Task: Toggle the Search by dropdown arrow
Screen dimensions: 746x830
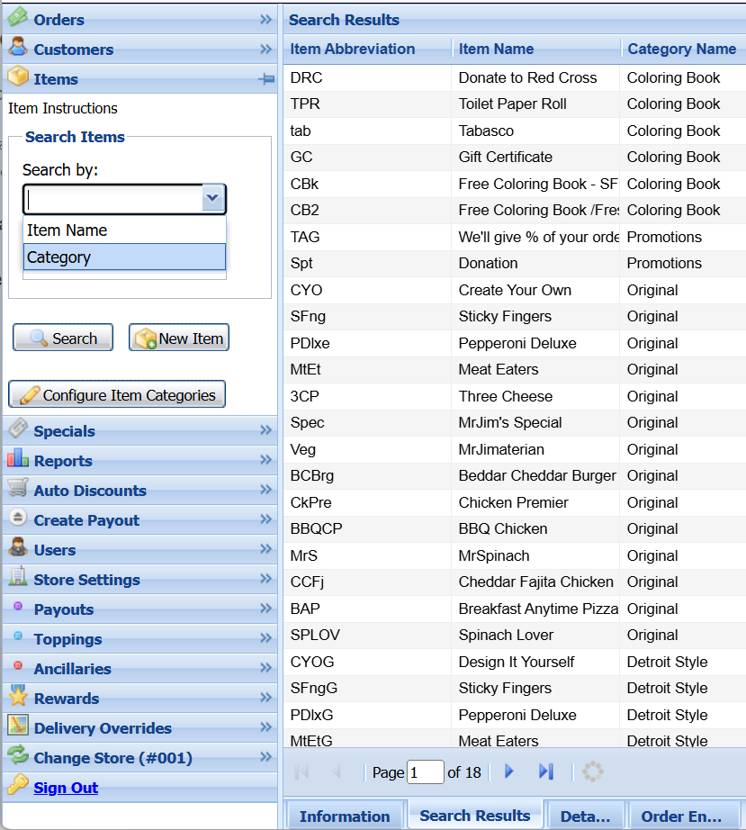Action: pyautogui.click(x=213, y=198)
